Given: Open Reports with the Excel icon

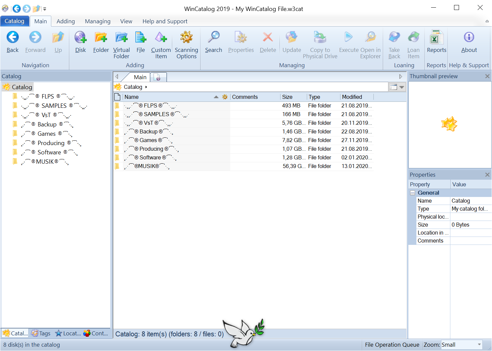Looking at the screenshot, I should coord(436,37).
